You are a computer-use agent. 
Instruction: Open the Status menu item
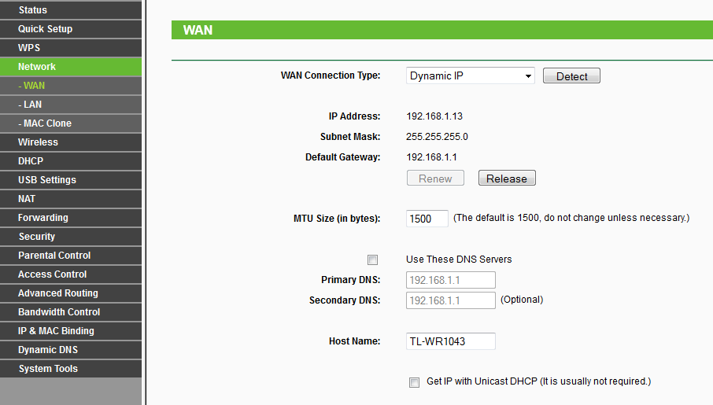[x=71, y=10]
